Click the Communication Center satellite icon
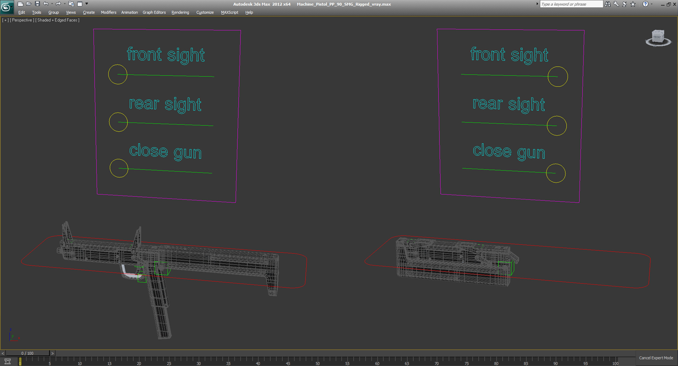 (x=624, y=4)
